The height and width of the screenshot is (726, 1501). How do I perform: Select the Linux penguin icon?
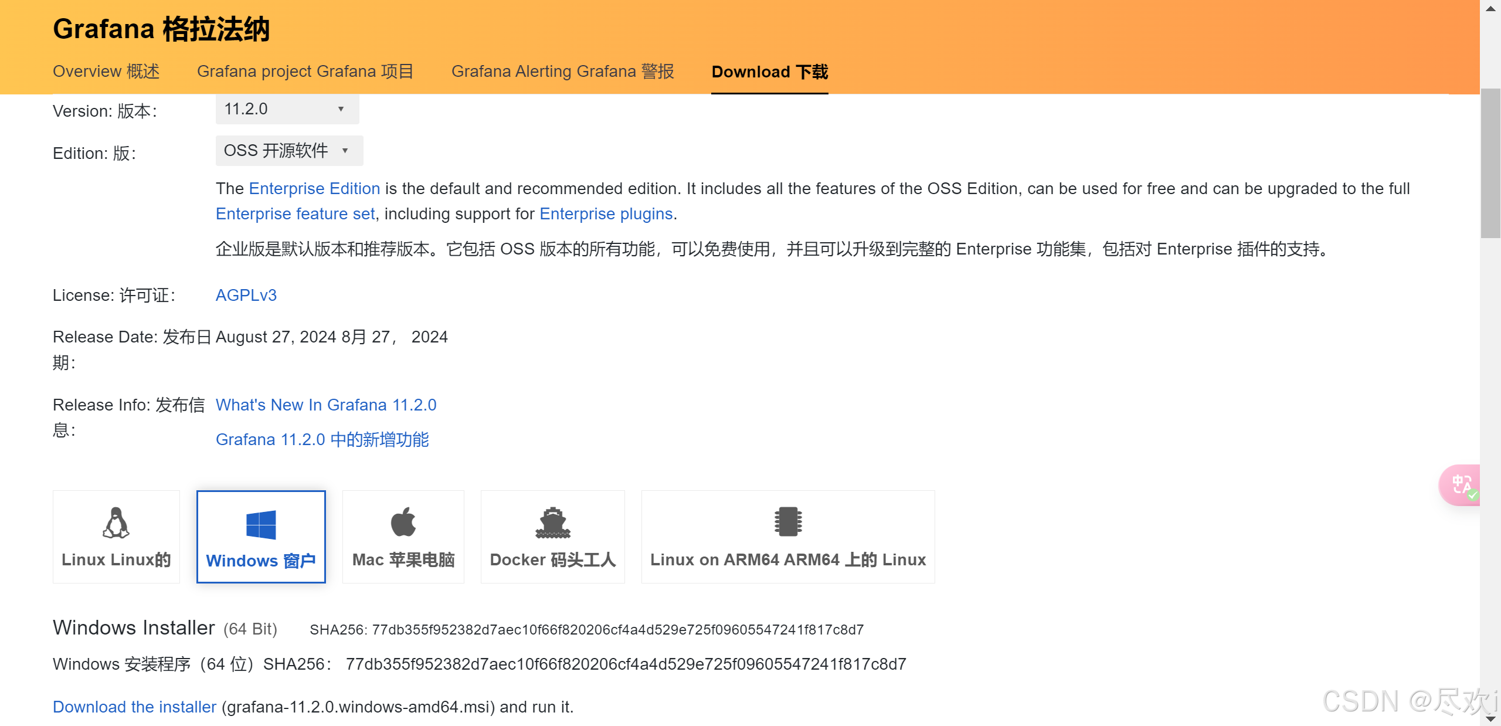(x=116, y=523)
